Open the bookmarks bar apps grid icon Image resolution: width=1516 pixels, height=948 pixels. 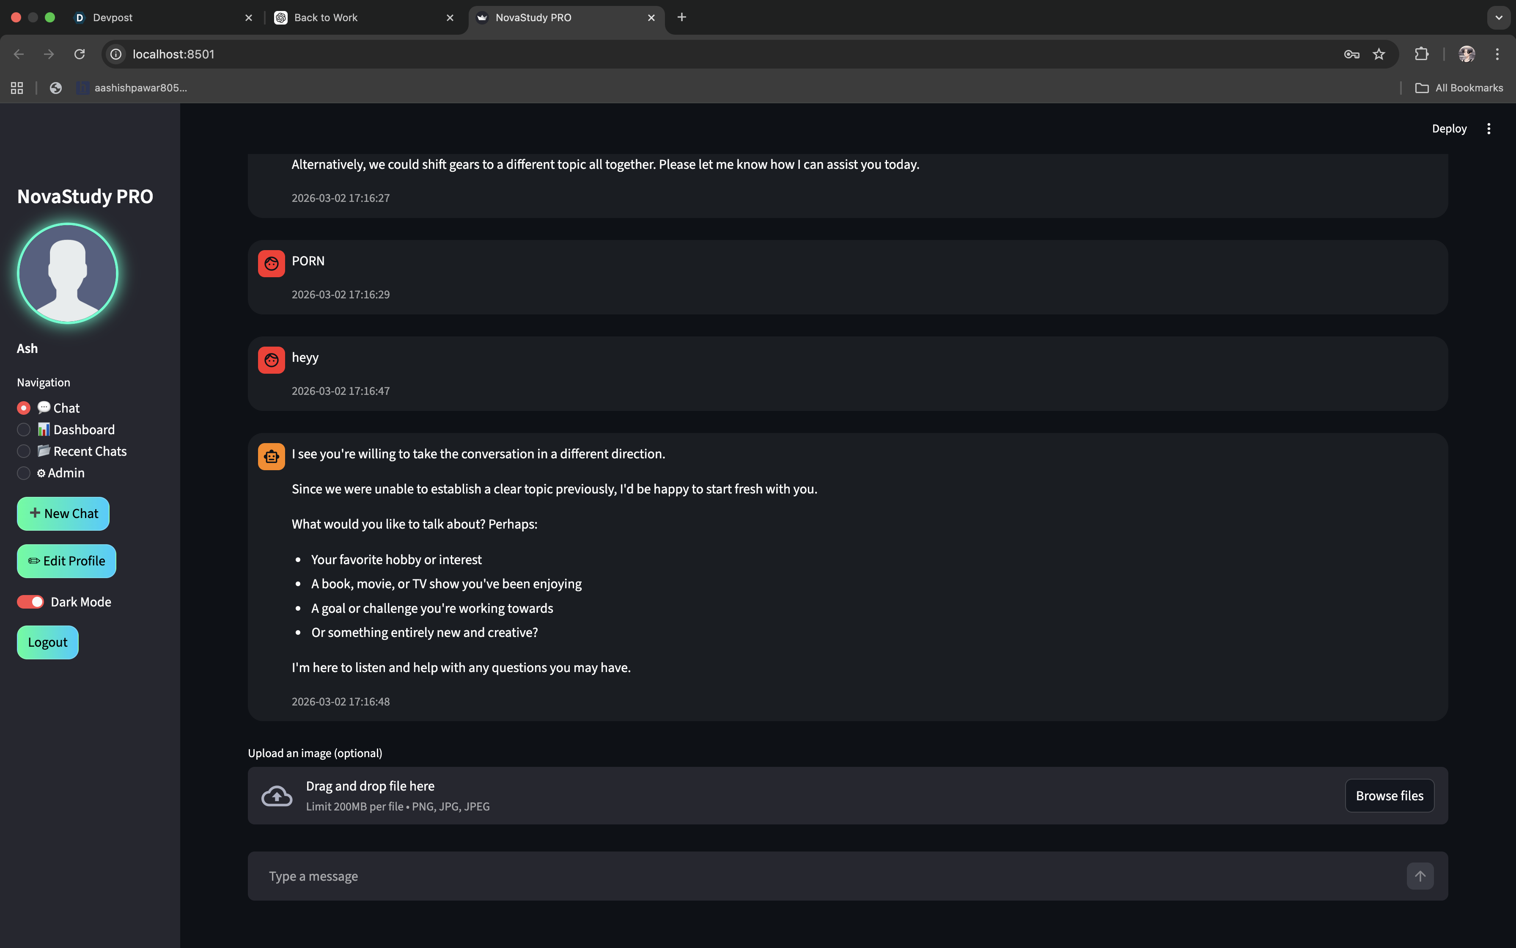(x=17, y=88)
